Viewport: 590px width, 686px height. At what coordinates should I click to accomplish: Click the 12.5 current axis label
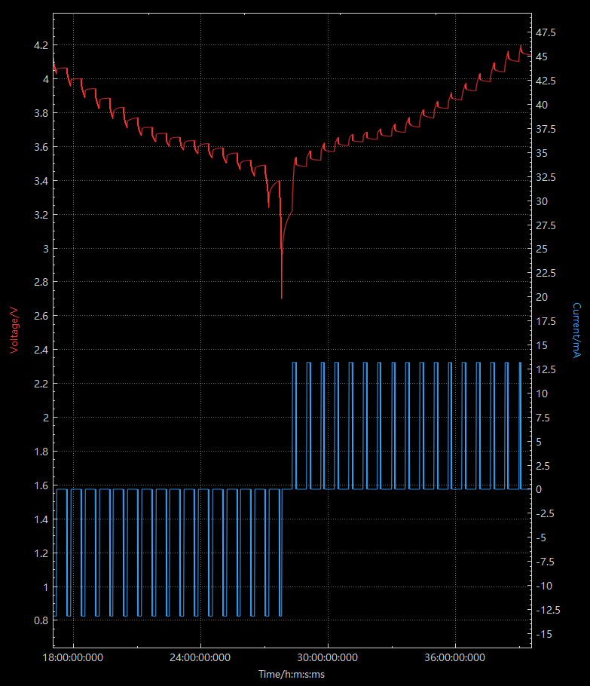[x=546, y=369]
